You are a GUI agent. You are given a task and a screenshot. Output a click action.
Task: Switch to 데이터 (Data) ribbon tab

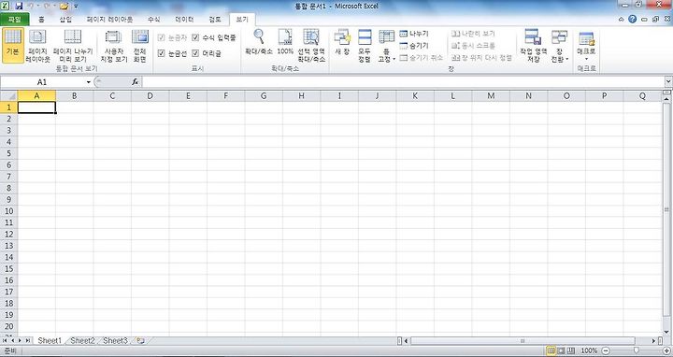coord(184,20)
